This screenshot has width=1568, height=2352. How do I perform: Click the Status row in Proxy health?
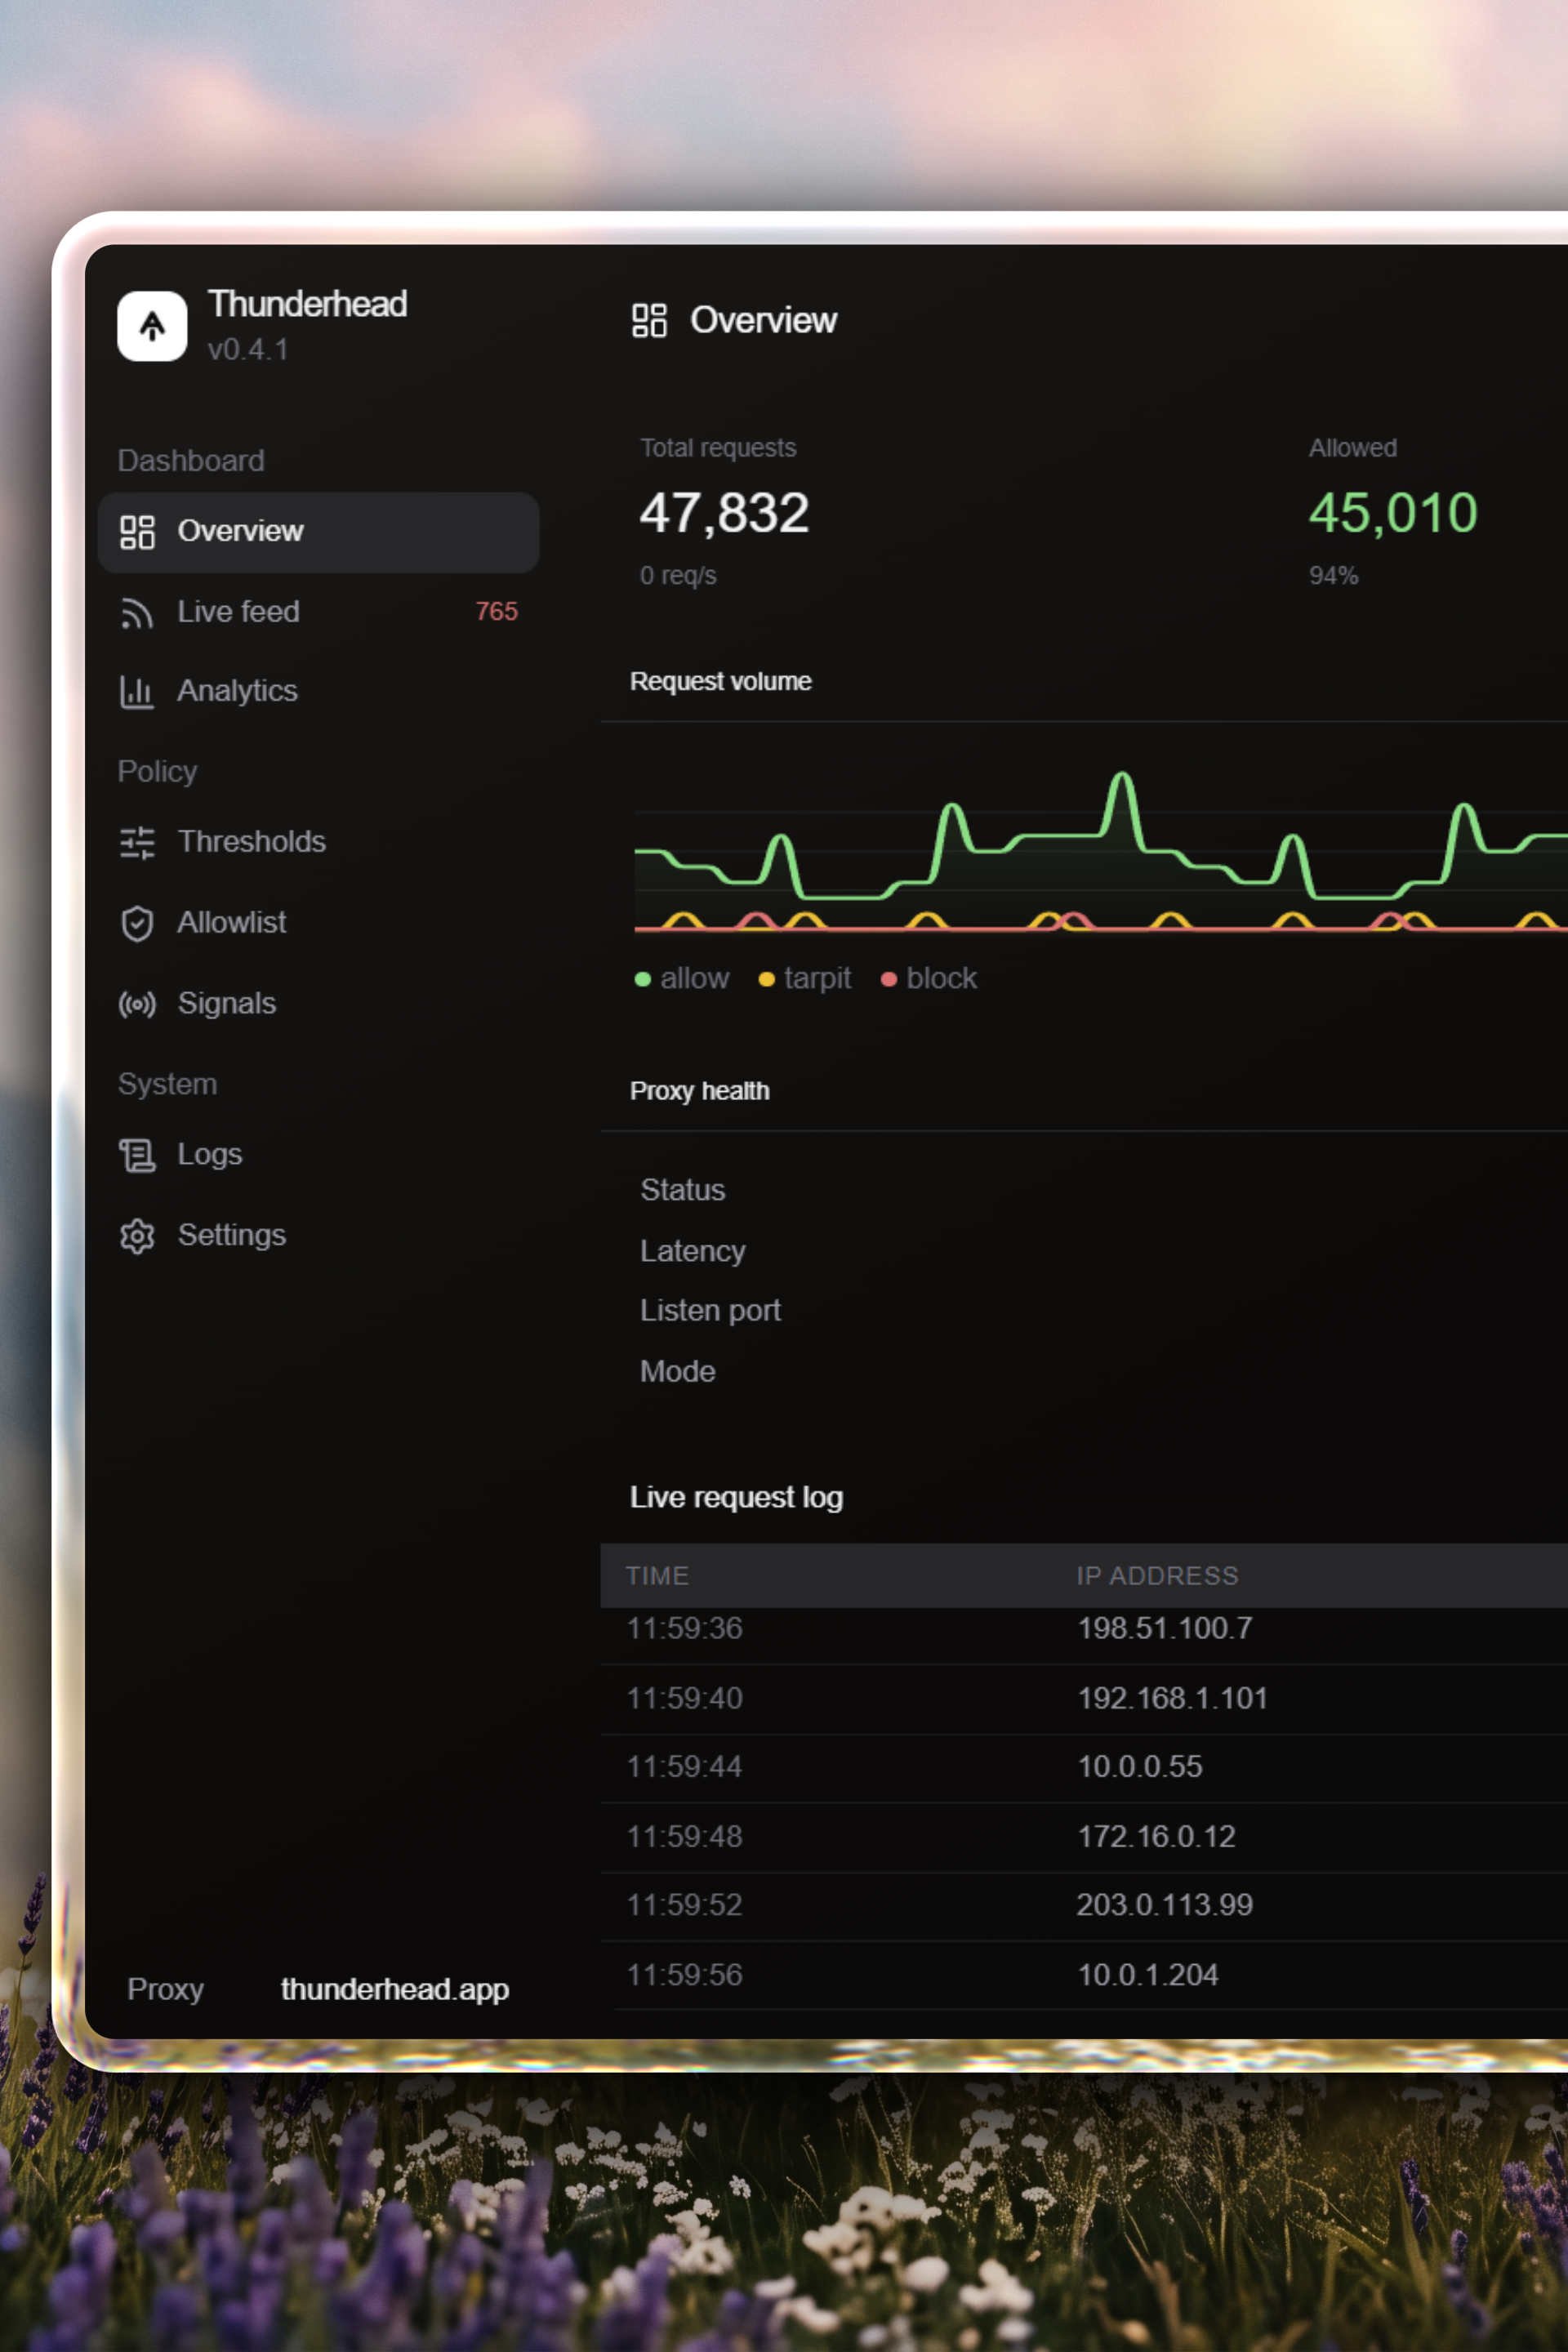[x=683, y=1191]
